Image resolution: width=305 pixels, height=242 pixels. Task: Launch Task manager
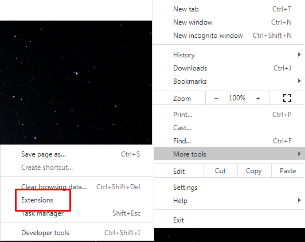click(77, 213)
